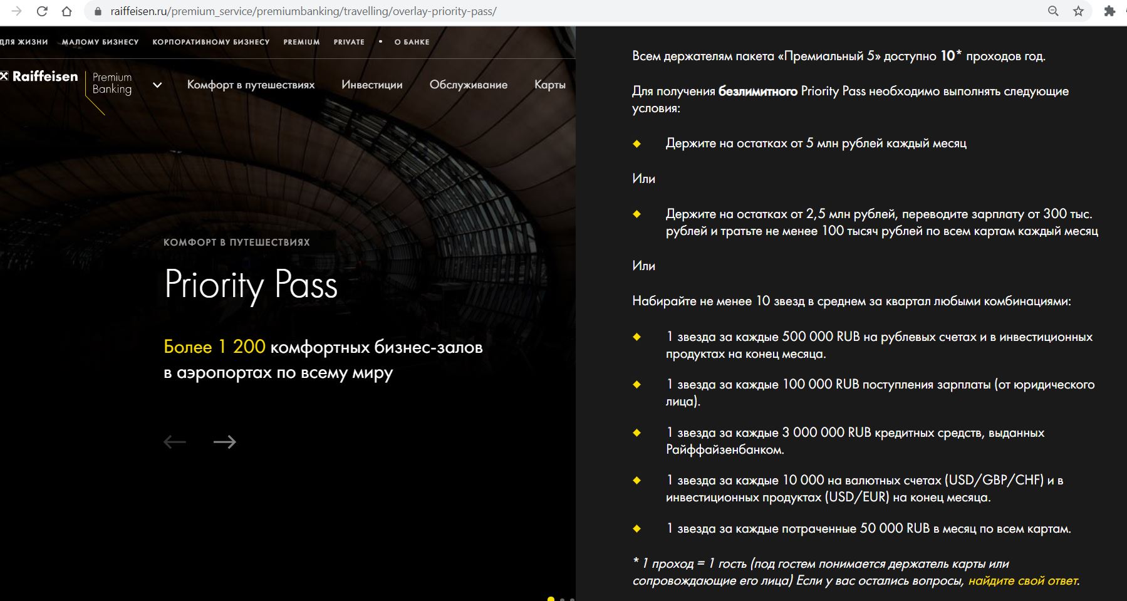Viewport: 1127px width, 601px height.
Task: Click the site lock security icon
Action: (98, 11)
